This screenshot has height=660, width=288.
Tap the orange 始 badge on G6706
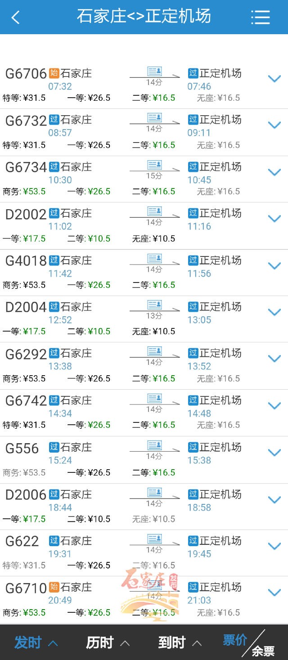point(54,73)
